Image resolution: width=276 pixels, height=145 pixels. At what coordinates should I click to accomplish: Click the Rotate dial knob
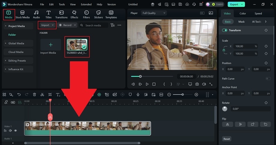click(x=225, y=109)
